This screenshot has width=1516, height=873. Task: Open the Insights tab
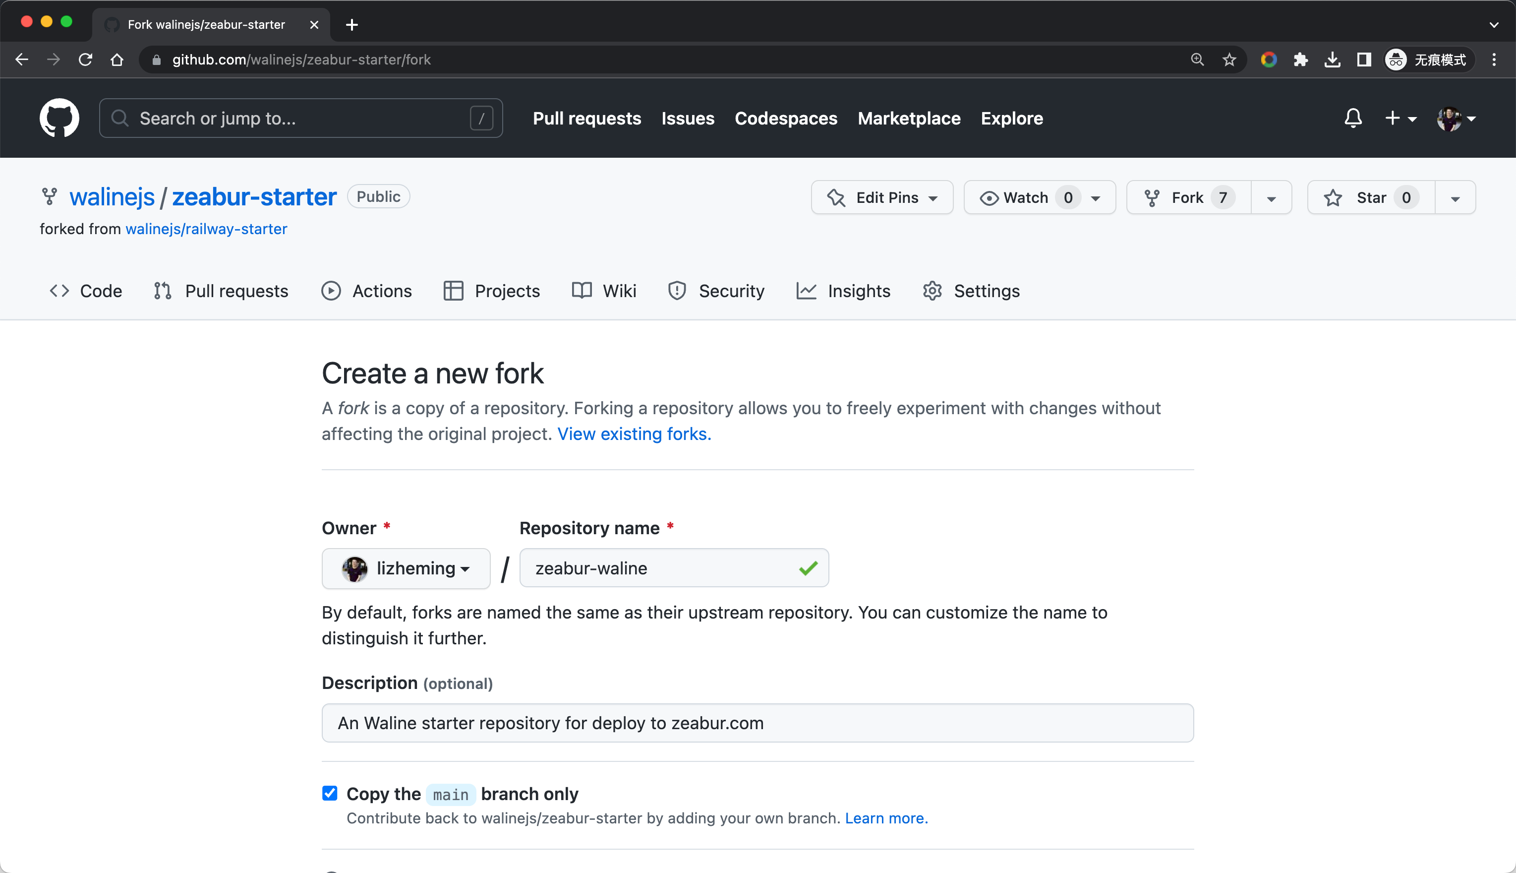click(844, 291)
